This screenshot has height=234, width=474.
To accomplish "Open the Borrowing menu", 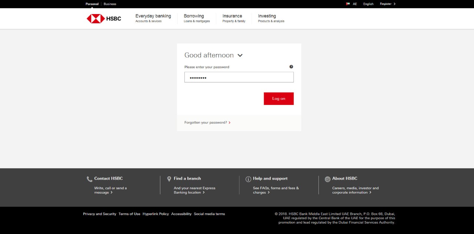I will coord(197,18).
